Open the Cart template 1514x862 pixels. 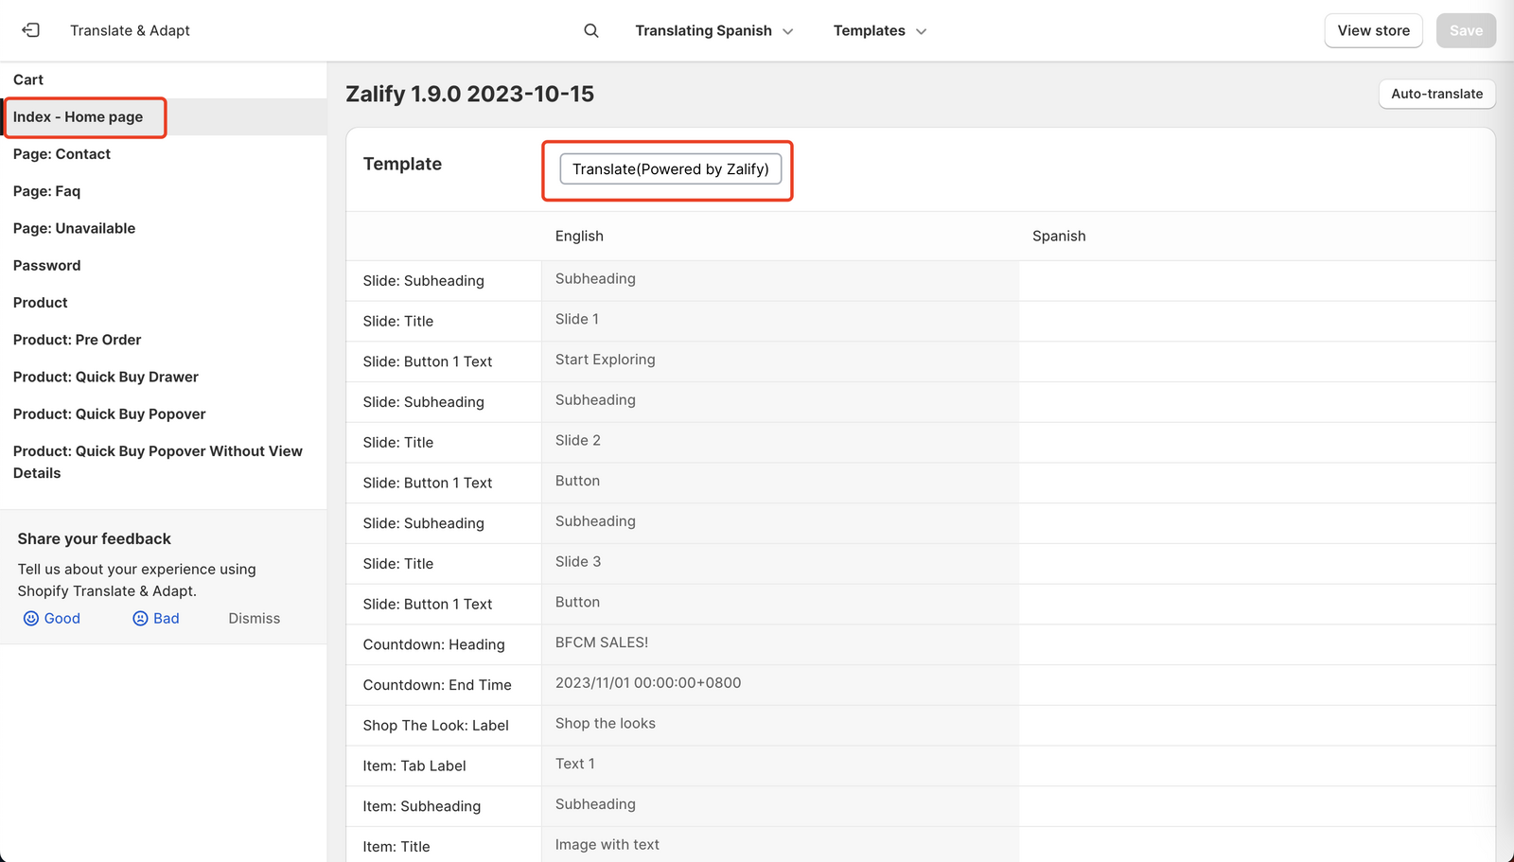pos(28,79)
